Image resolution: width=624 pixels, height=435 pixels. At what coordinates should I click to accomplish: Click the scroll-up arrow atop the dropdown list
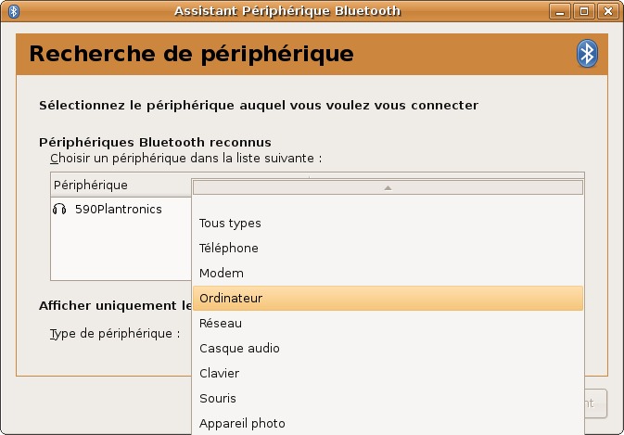click(388, 187)
